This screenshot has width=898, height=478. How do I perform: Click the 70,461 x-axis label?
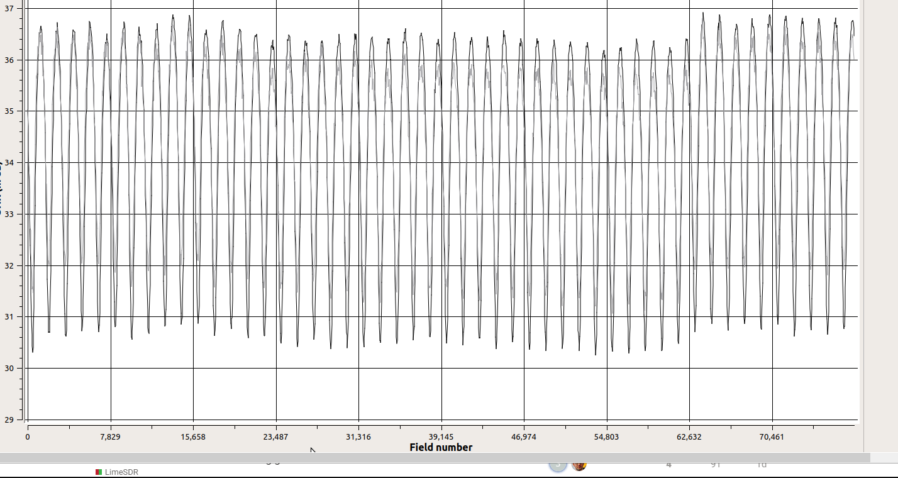(772, 436)
